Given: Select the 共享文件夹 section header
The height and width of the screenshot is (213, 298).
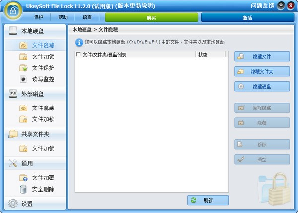Looking at the screenshot, I should click(x=35, y=134).
